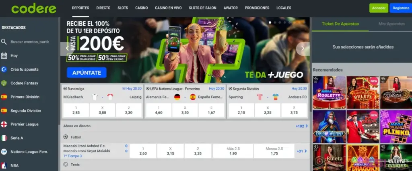Open Mega Fire Blaze Plinko thumbnail
The image size is (412, 171).
(396, 126)
